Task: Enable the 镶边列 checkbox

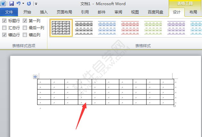Action: (x=25, y=35)
